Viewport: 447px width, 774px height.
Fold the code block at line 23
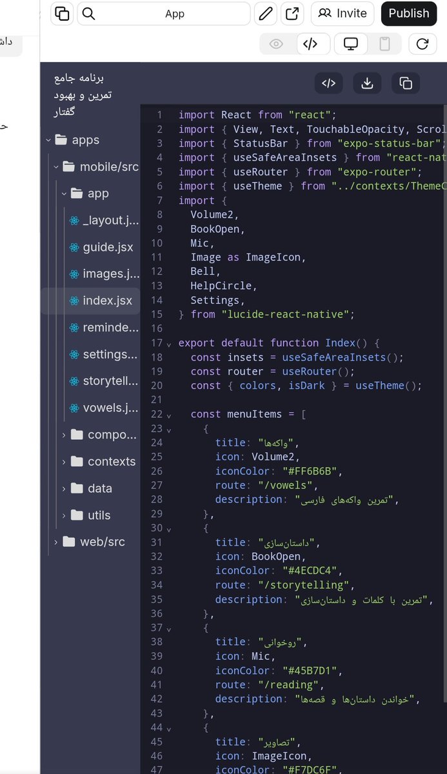point(169,430)
